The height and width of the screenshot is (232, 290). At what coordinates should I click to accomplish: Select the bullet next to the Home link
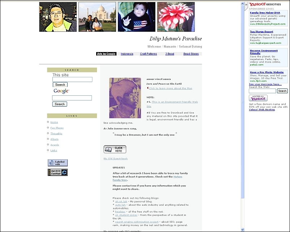click(48, 122)
